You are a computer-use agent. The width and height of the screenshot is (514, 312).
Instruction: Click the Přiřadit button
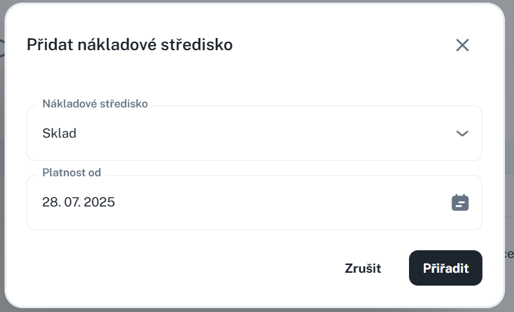(445, 268)
